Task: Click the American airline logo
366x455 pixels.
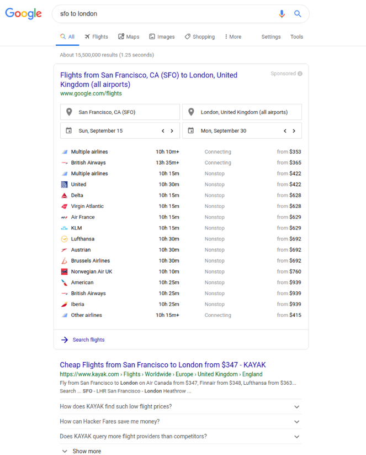Action: click(65, 283)
